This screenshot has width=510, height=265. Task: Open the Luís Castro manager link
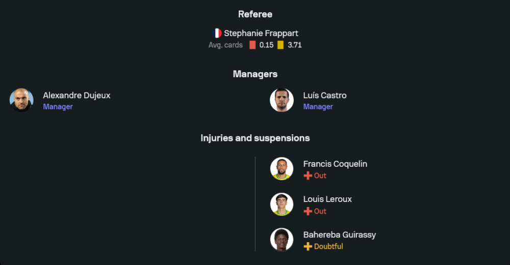pyautogui.click(x=325, y=95)
